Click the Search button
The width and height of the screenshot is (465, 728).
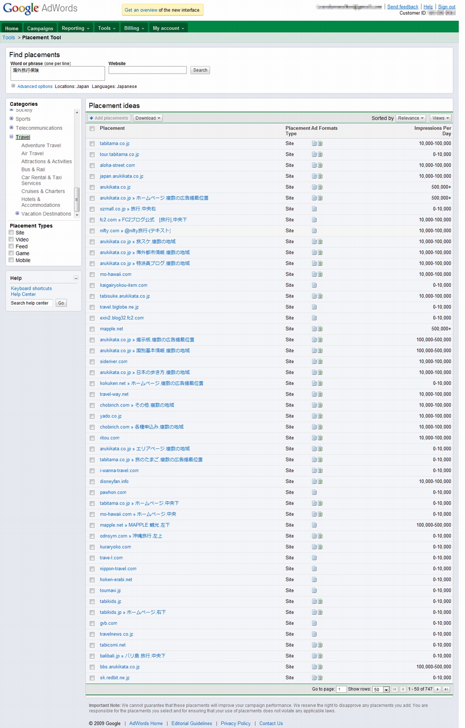point(200,70)
